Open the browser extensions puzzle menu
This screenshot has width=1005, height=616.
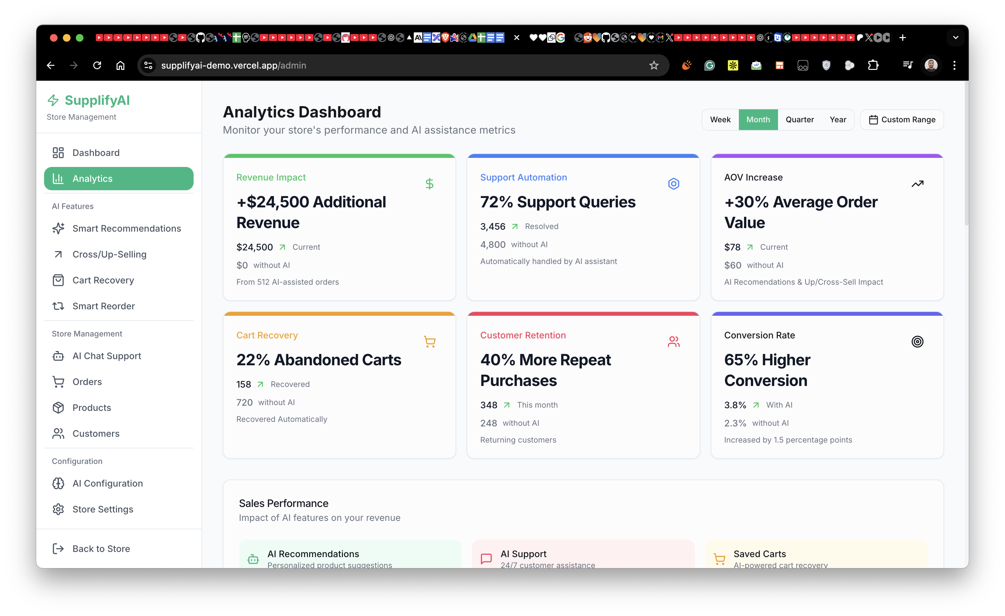tap(873, 65)
